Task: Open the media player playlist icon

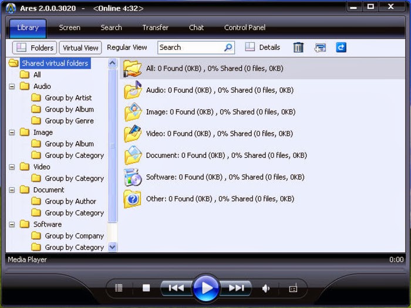Action: [119, 288]
